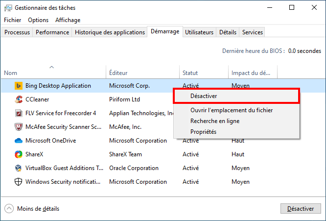Select VirtualBox Guest Additions T... entry
Viewport: 326px width, 221px height.
click(x=64, y=168)
